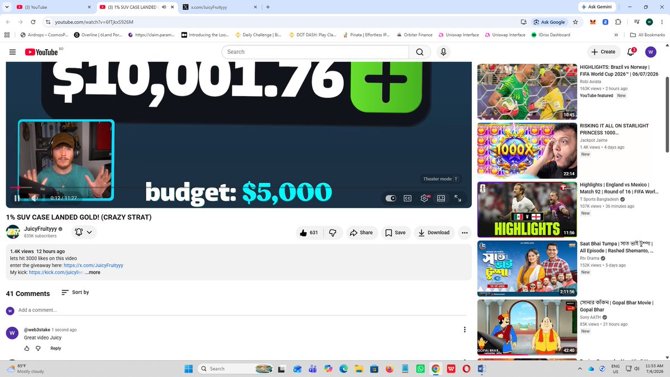This screenshot has height=377, width=670.
Task: Open WhatsApp from the taskbar
Action: 420,369
